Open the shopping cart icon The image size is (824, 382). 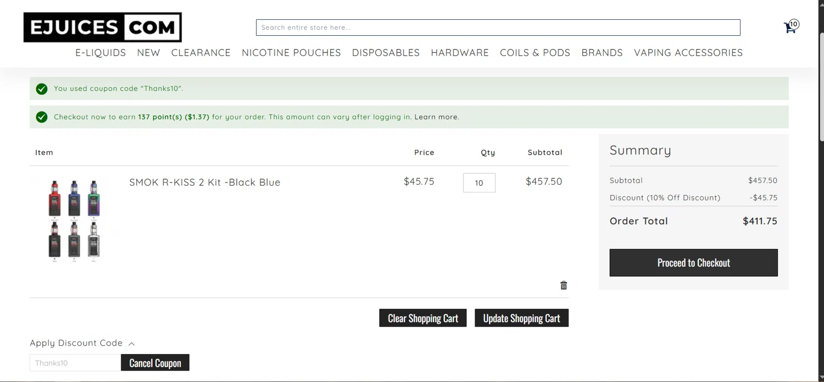[790, 27]
